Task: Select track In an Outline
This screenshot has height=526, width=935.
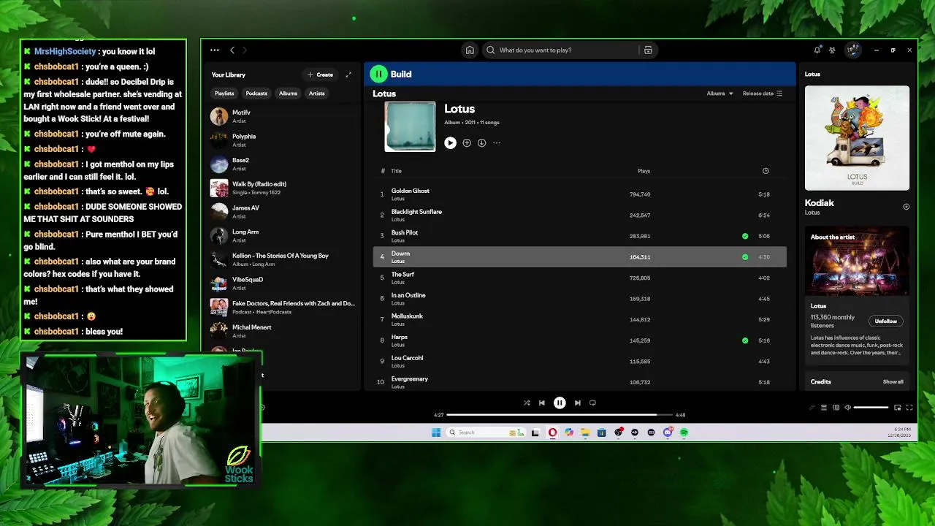Action: click(579, 299)
